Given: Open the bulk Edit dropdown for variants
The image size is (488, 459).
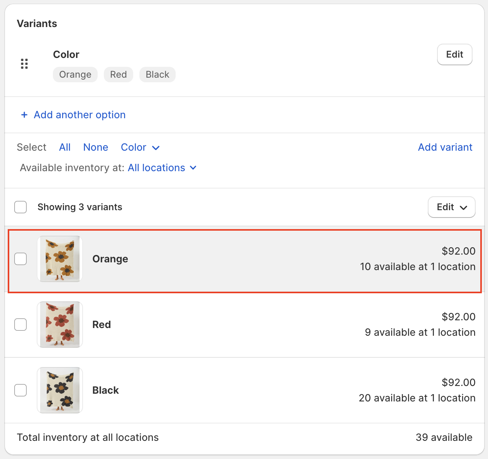Looking at the screenshot, I should (x=451, y=207).
